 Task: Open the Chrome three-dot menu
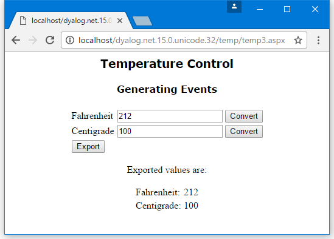[318, 40]
